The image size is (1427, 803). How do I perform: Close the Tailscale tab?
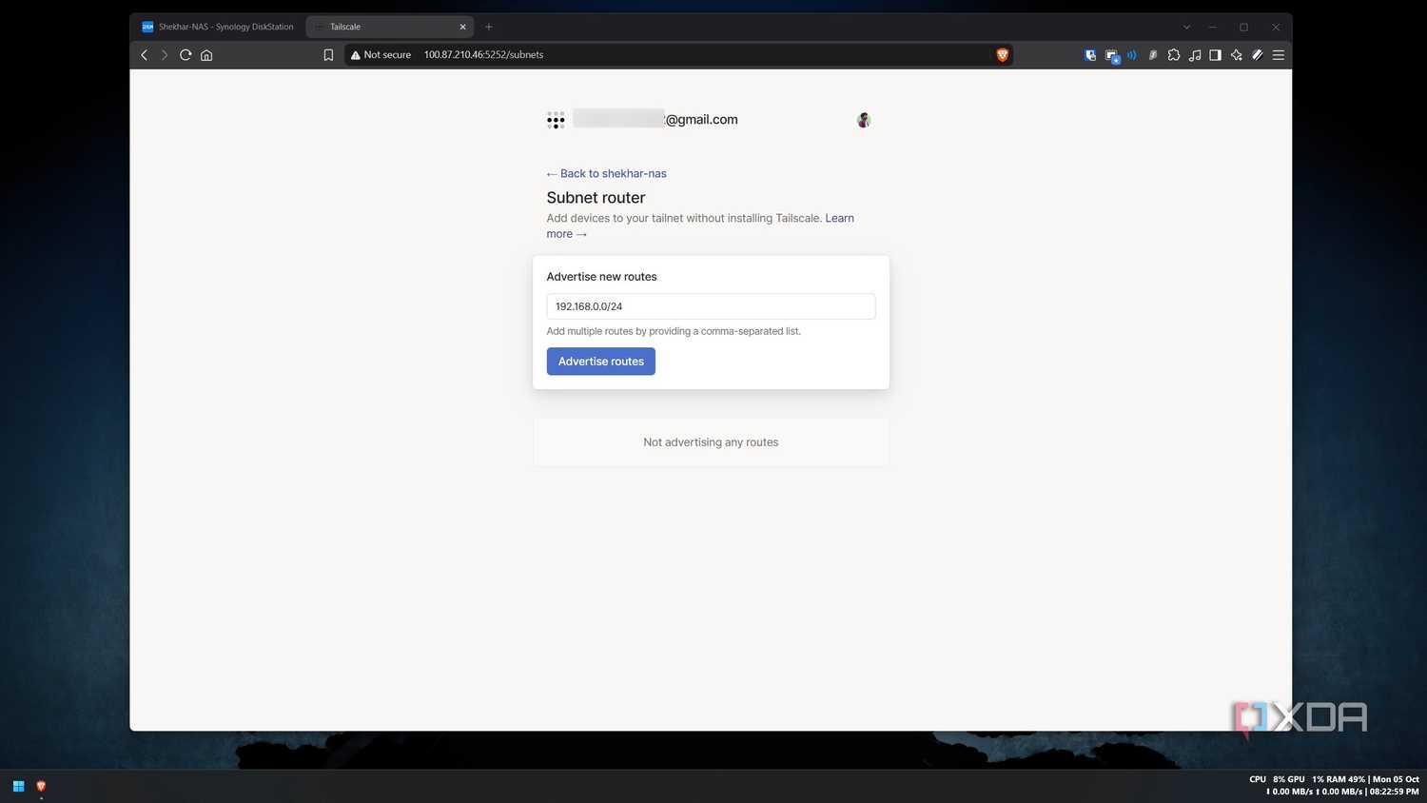tap(463, 27)
